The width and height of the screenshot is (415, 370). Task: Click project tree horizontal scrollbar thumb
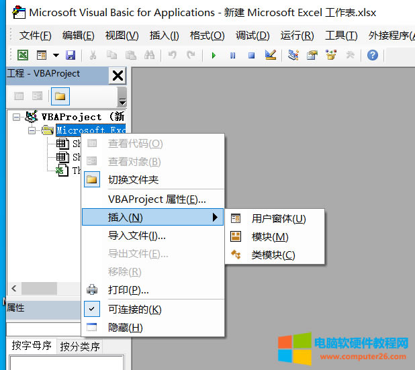39,288
